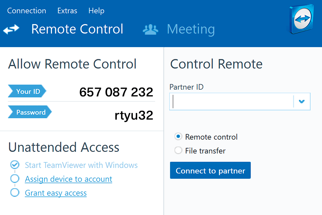Switch to the Meeting tab

coord(191,29)
